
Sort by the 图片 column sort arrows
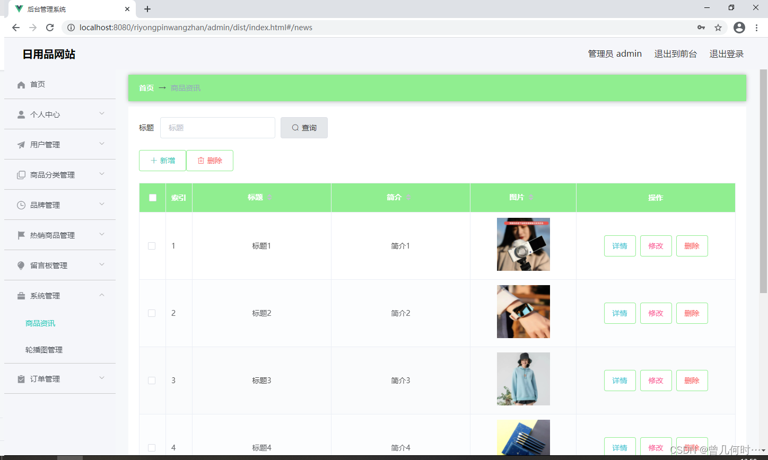[x=531, y=198]
